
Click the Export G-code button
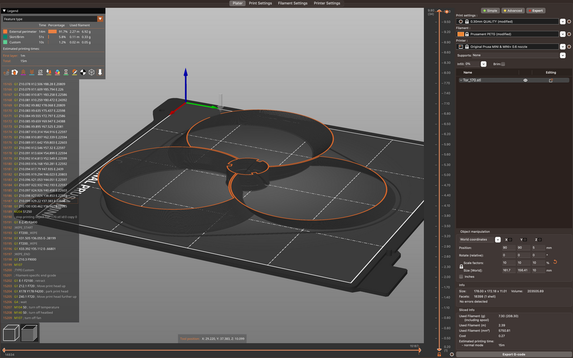514,354
